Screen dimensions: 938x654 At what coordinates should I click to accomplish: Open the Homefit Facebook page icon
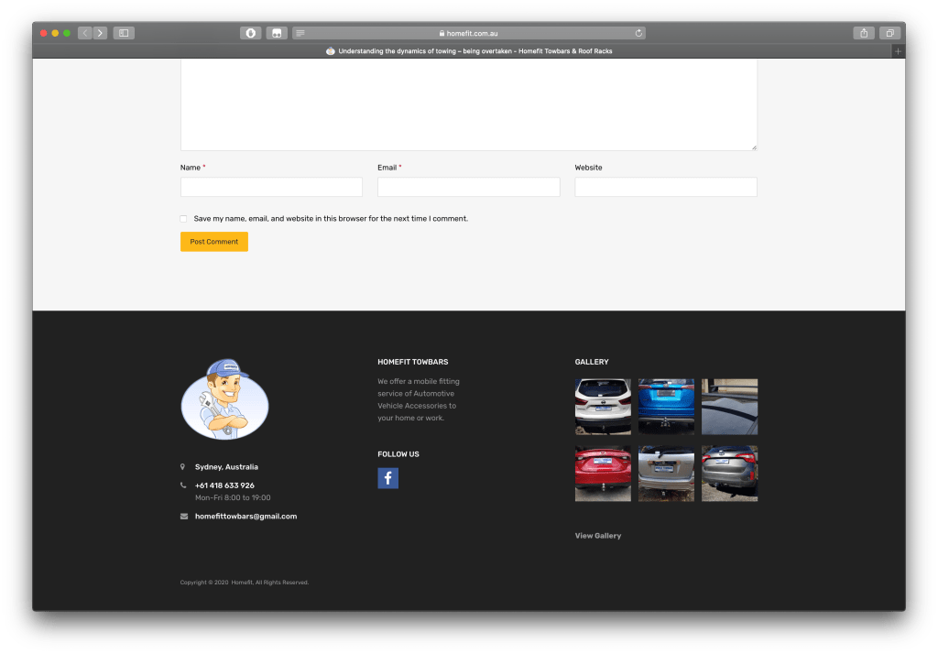(387, 478)
